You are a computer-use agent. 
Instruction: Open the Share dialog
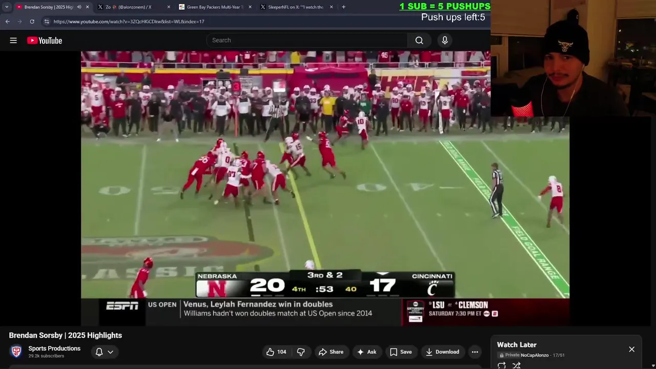click(x=331, y=352)
